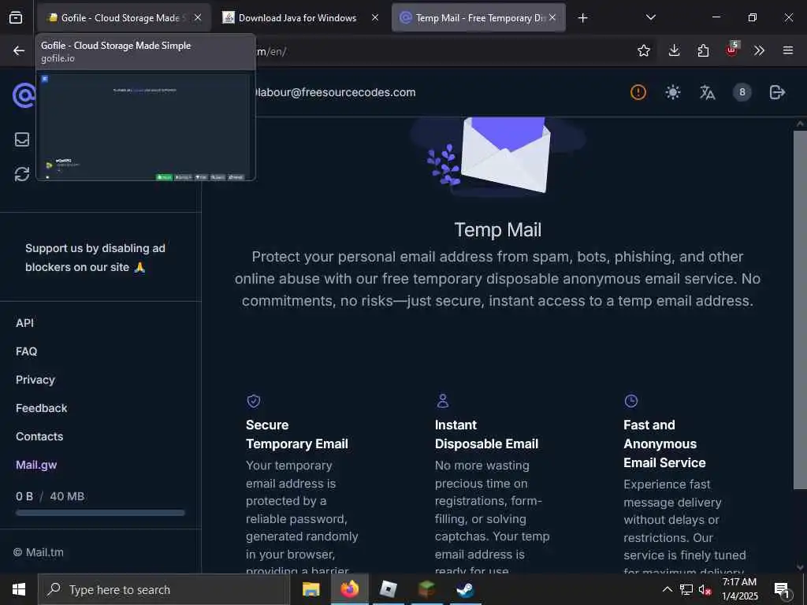The width and height of the screenshot is (807, 605).
Task: Click the shield check icon
Action: click(254, 401)
